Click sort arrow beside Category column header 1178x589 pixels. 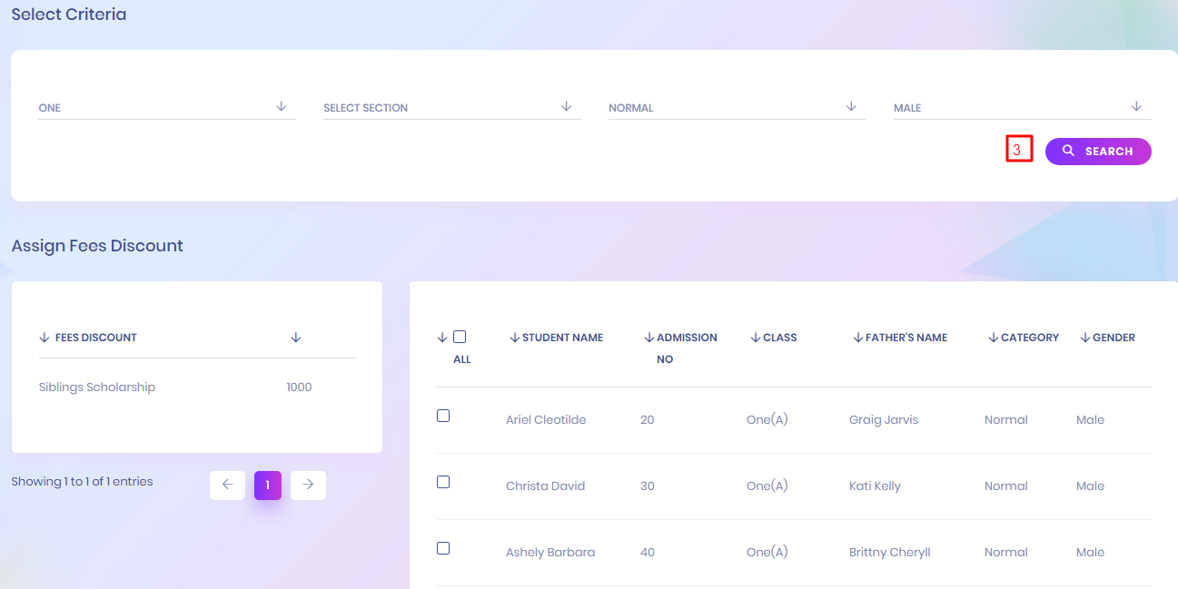point(993,338)
